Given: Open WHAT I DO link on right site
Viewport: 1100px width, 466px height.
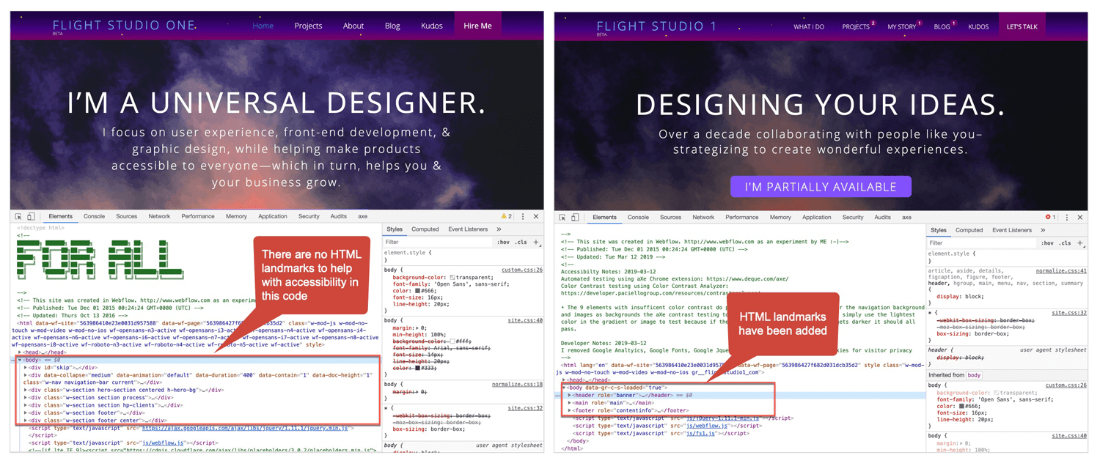Looking at the screenshot, I should [809, 27].
